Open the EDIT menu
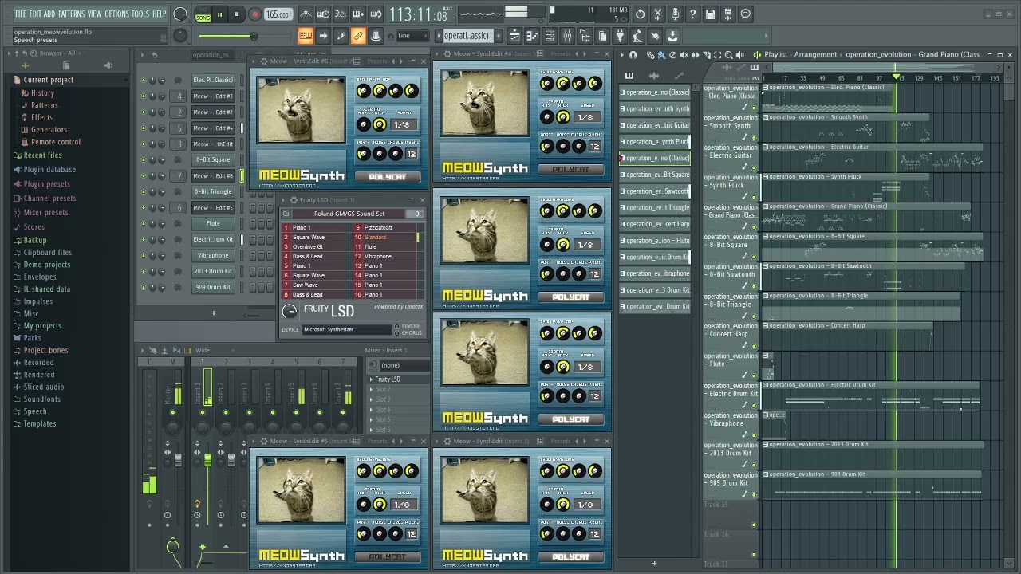 [35, 14]
